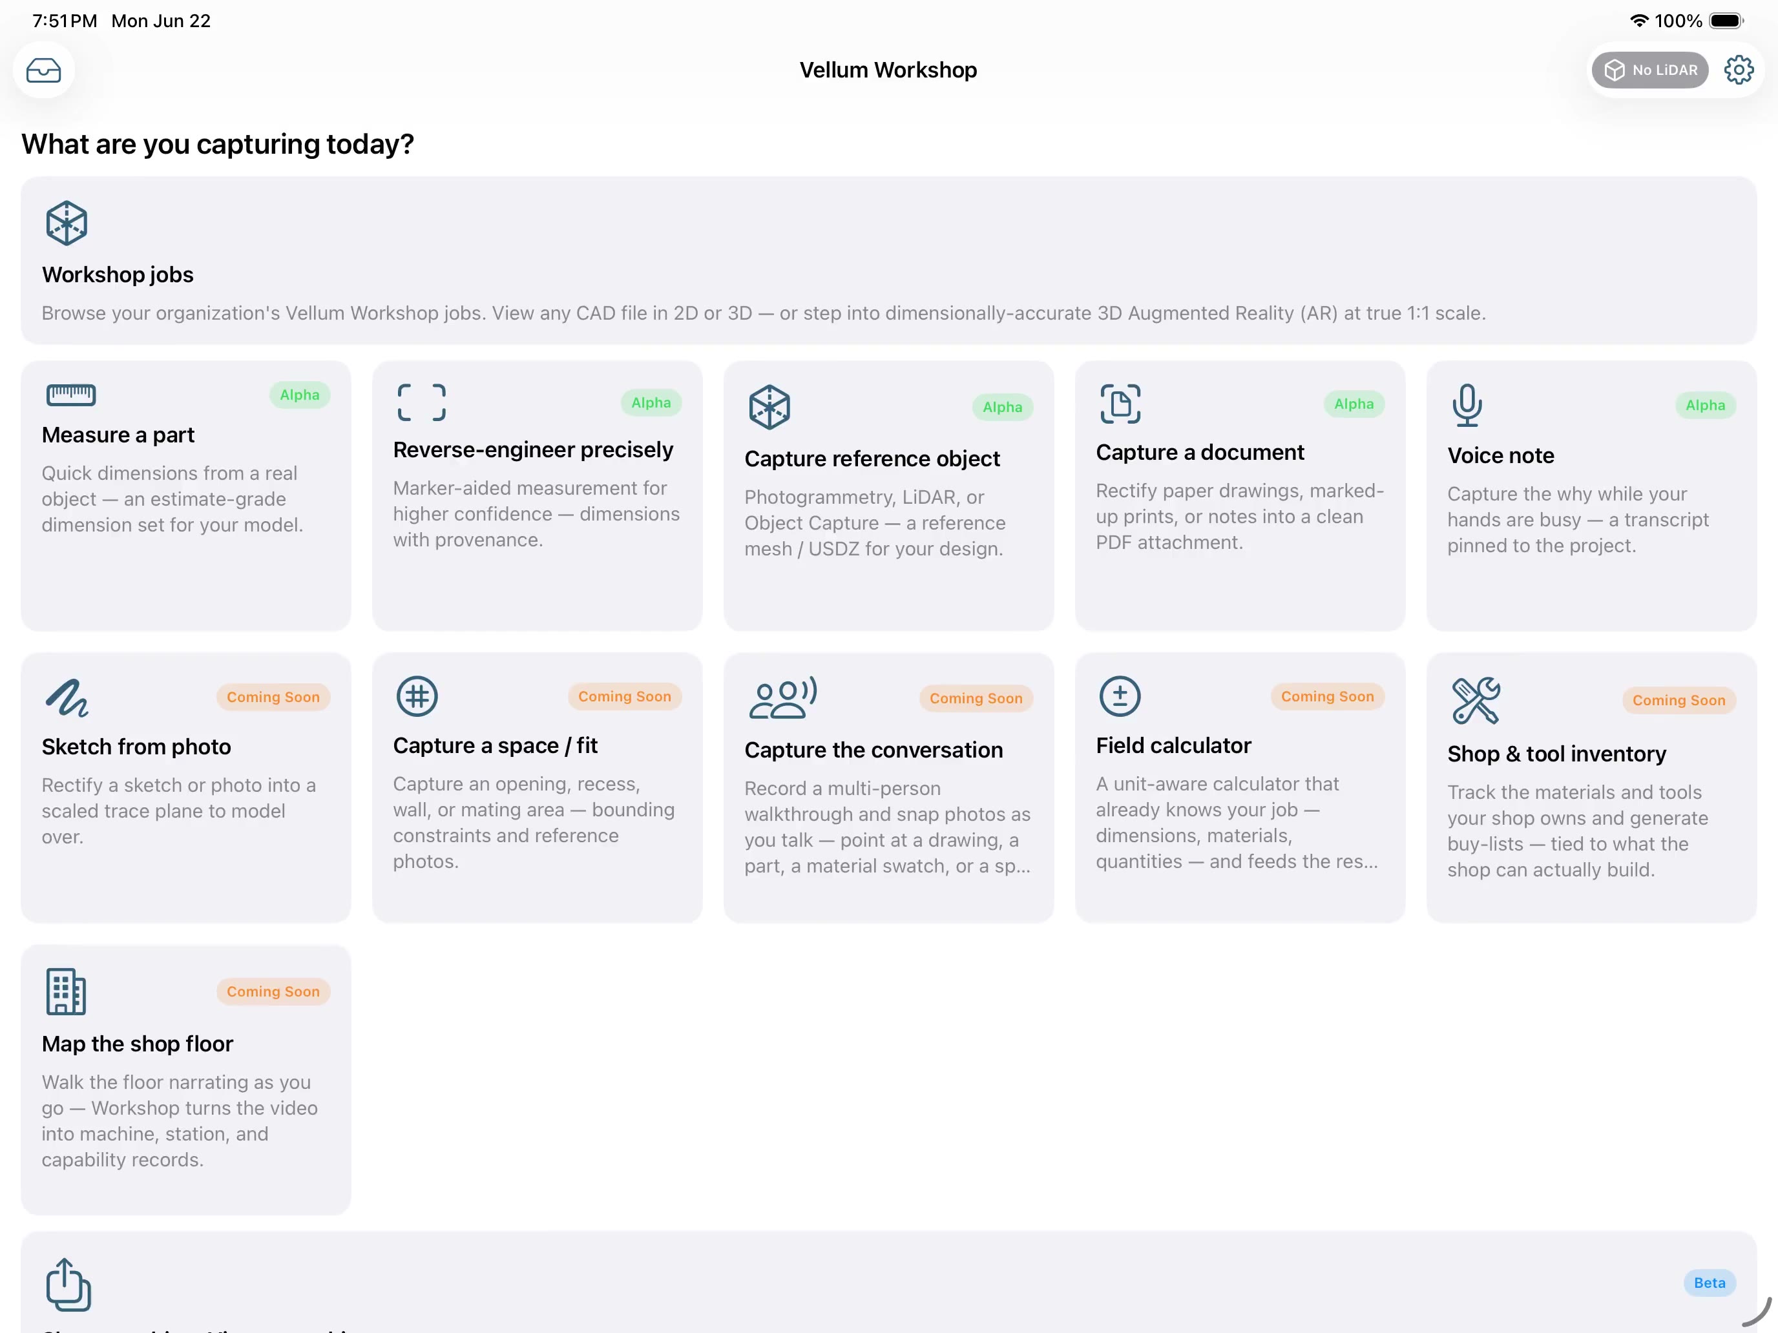Click the 'Photogrammetry, LiDAR, or Object Capture' description

click(875, 523)
